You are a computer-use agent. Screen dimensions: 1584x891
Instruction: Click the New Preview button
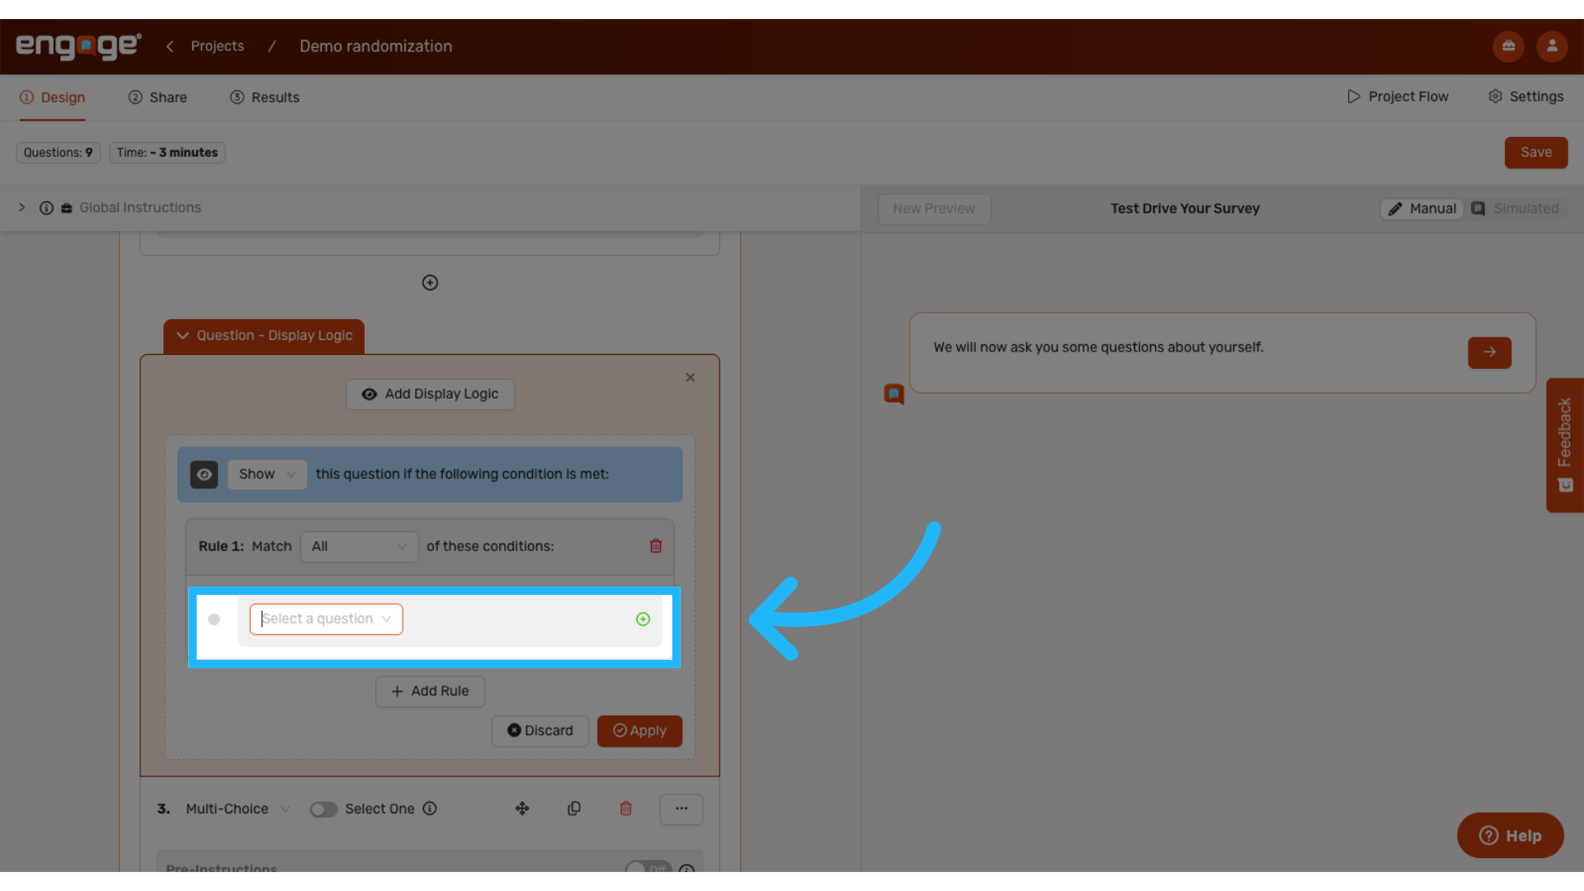935,209
